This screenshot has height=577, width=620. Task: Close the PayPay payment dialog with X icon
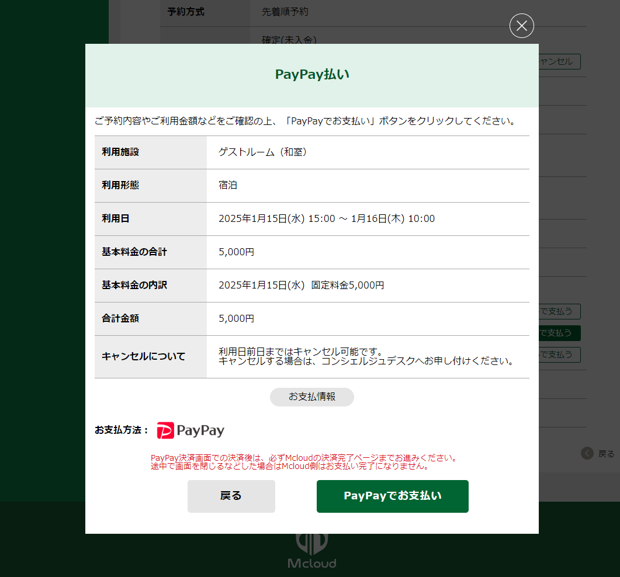click(522, 26)
